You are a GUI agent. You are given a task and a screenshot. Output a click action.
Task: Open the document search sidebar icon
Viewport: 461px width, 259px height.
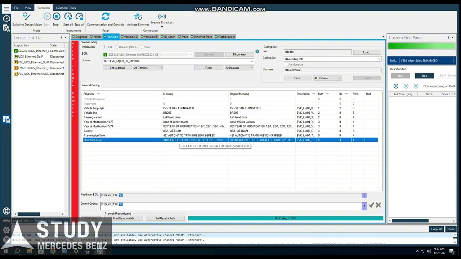coord(6,28)
